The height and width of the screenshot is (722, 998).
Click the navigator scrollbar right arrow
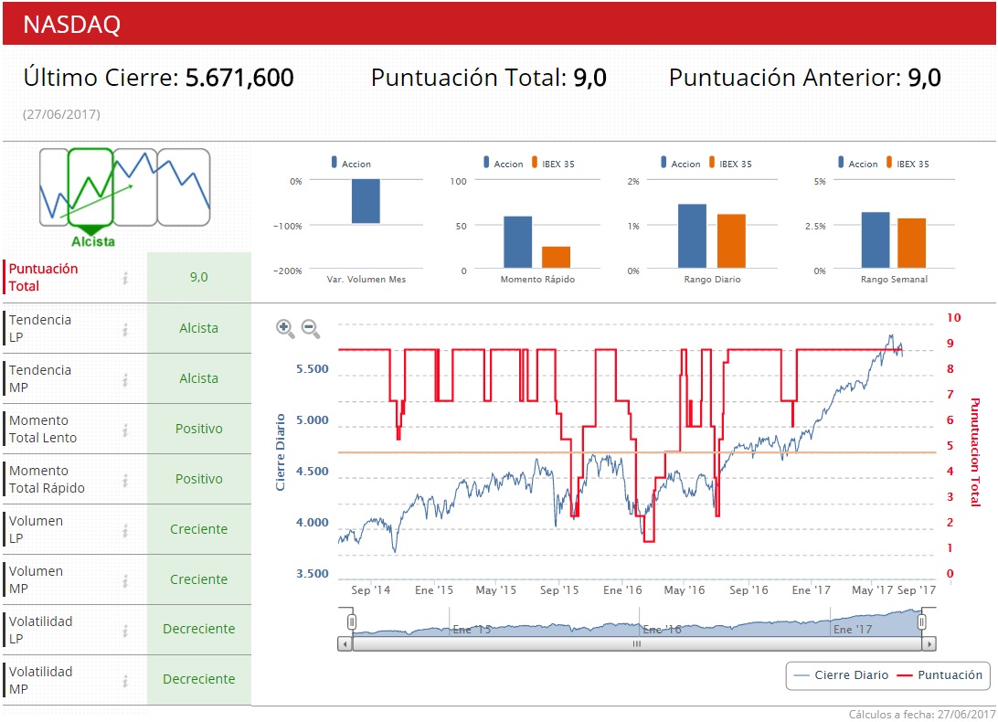[x=929, y=643]
